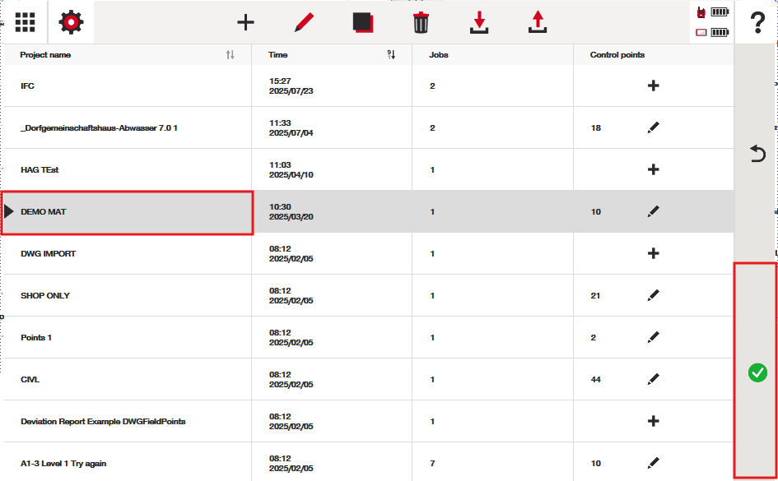778x481 pixels.
Task: Edit selected project with red pencil
Action: (x=305, y=22)
